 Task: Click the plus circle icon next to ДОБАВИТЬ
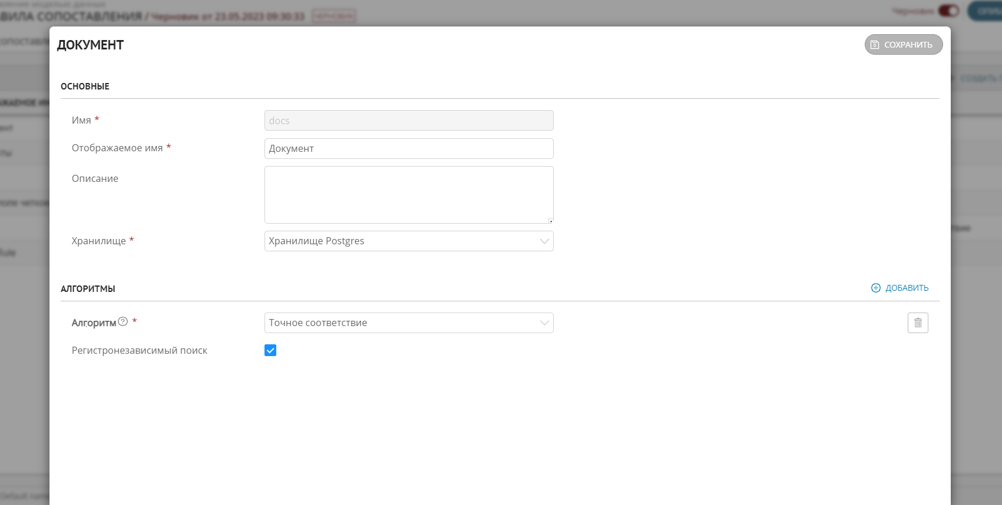876,288
